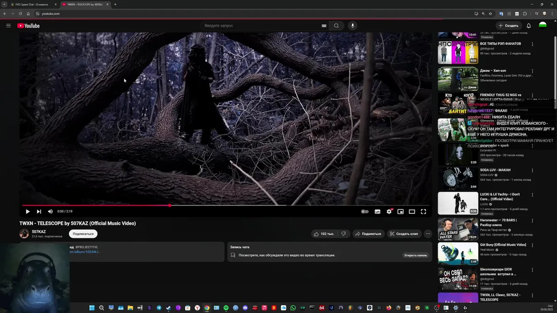Screen dimensions: 557x313
Task: Seek on the red video progress bar
Action: click(225, 205)
